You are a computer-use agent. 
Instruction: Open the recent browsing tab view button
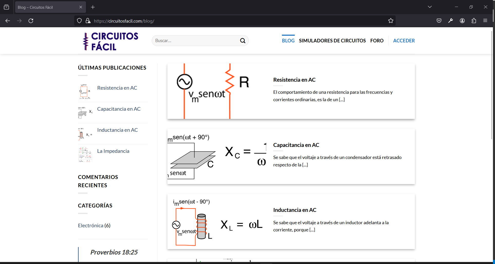(6, 7)
